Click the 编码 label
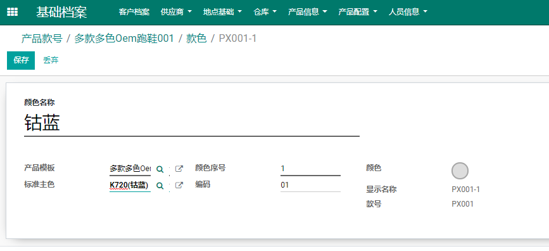549x251 pixels. pyautogui.click(x=203, y=184)
